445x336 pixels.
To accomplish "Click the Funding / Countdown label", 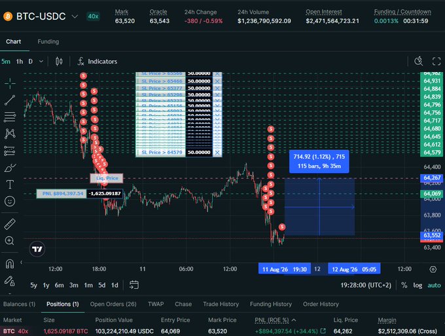I will click(402, 12).
